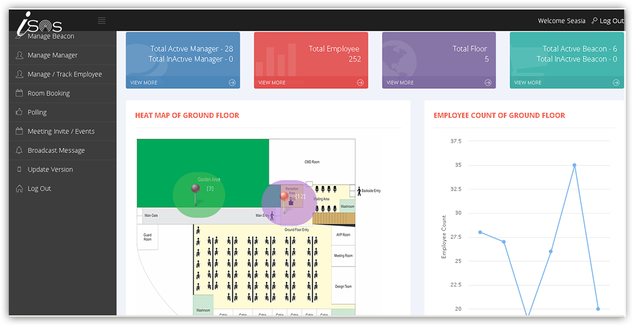
Task: Click the iSOS logo
Action: pos(39,24)
